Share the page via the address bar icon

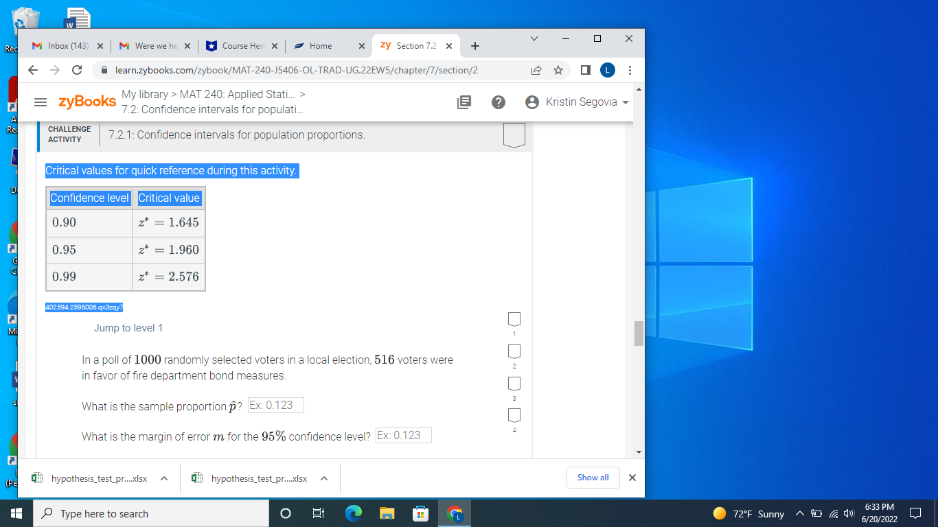[536, 70]
